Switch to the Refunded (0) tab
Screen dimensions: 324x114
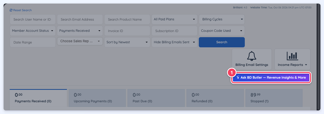click(x=215, y=98)
